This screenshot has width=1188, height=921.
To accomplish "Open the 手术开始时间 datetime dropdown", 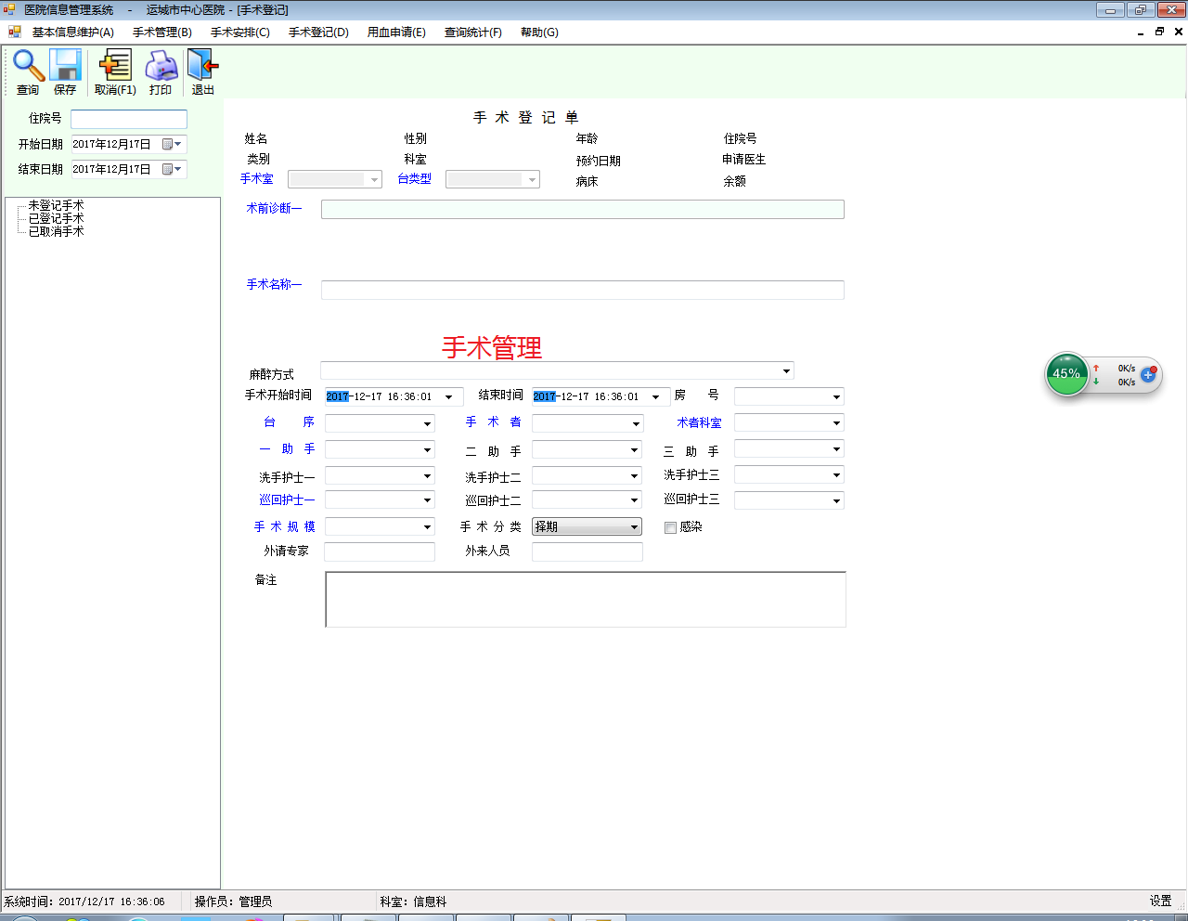I will (x=449, y=397).
